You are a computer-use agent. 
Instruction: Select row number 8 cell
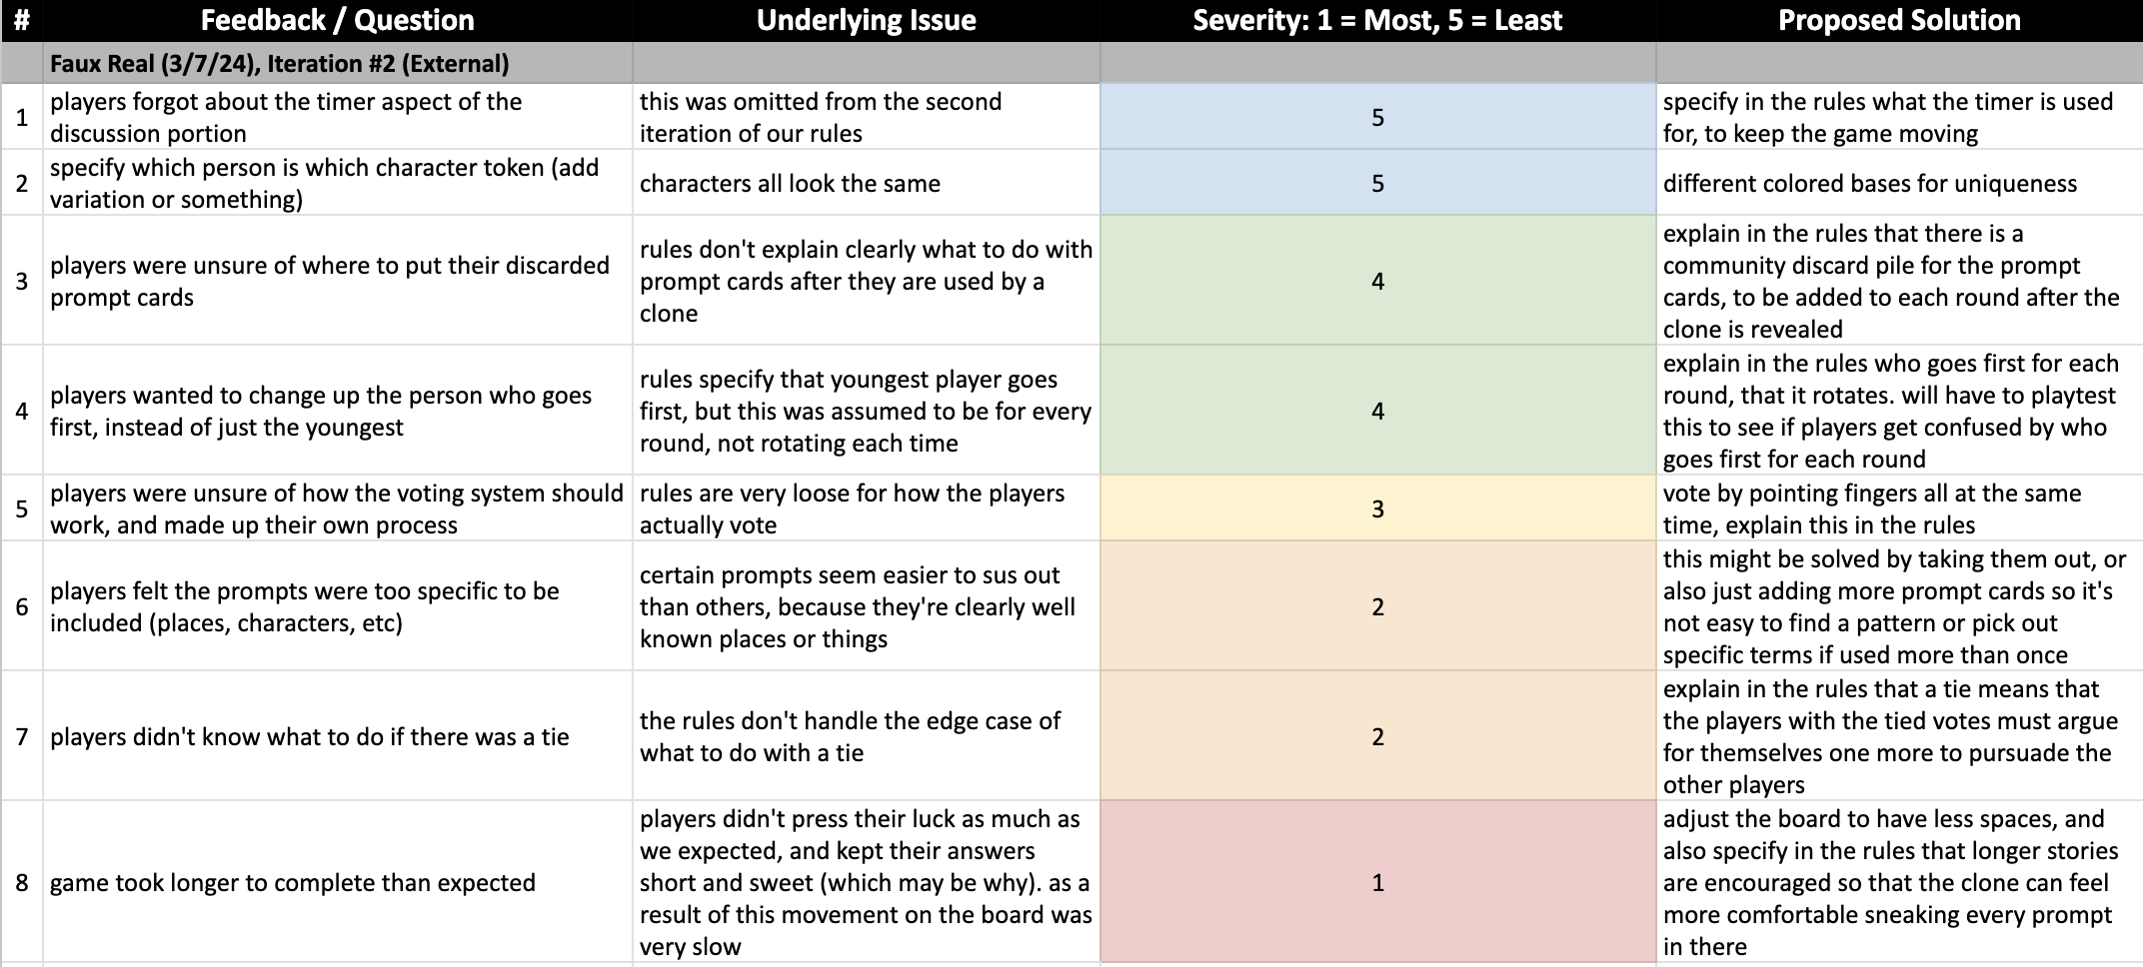coord(21,882)
